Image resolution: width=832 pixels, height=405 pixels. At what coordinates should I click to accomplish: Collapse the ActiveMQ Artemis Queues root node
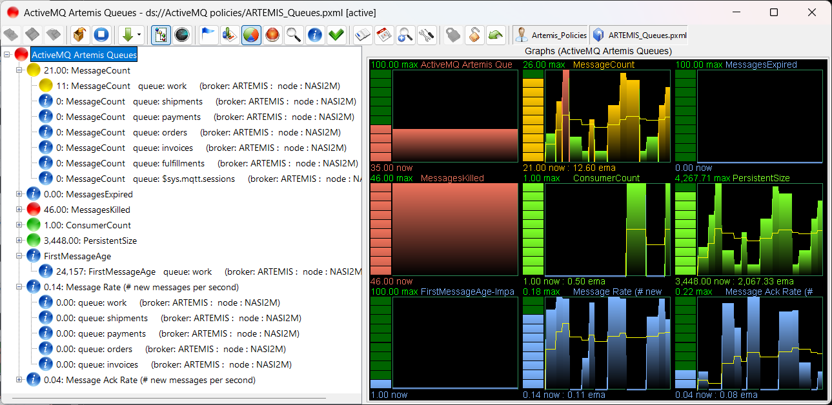[6, 55]
